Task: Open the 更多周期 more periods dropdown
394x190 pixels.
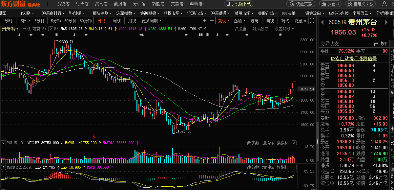Action: click(x=152, y=20)
